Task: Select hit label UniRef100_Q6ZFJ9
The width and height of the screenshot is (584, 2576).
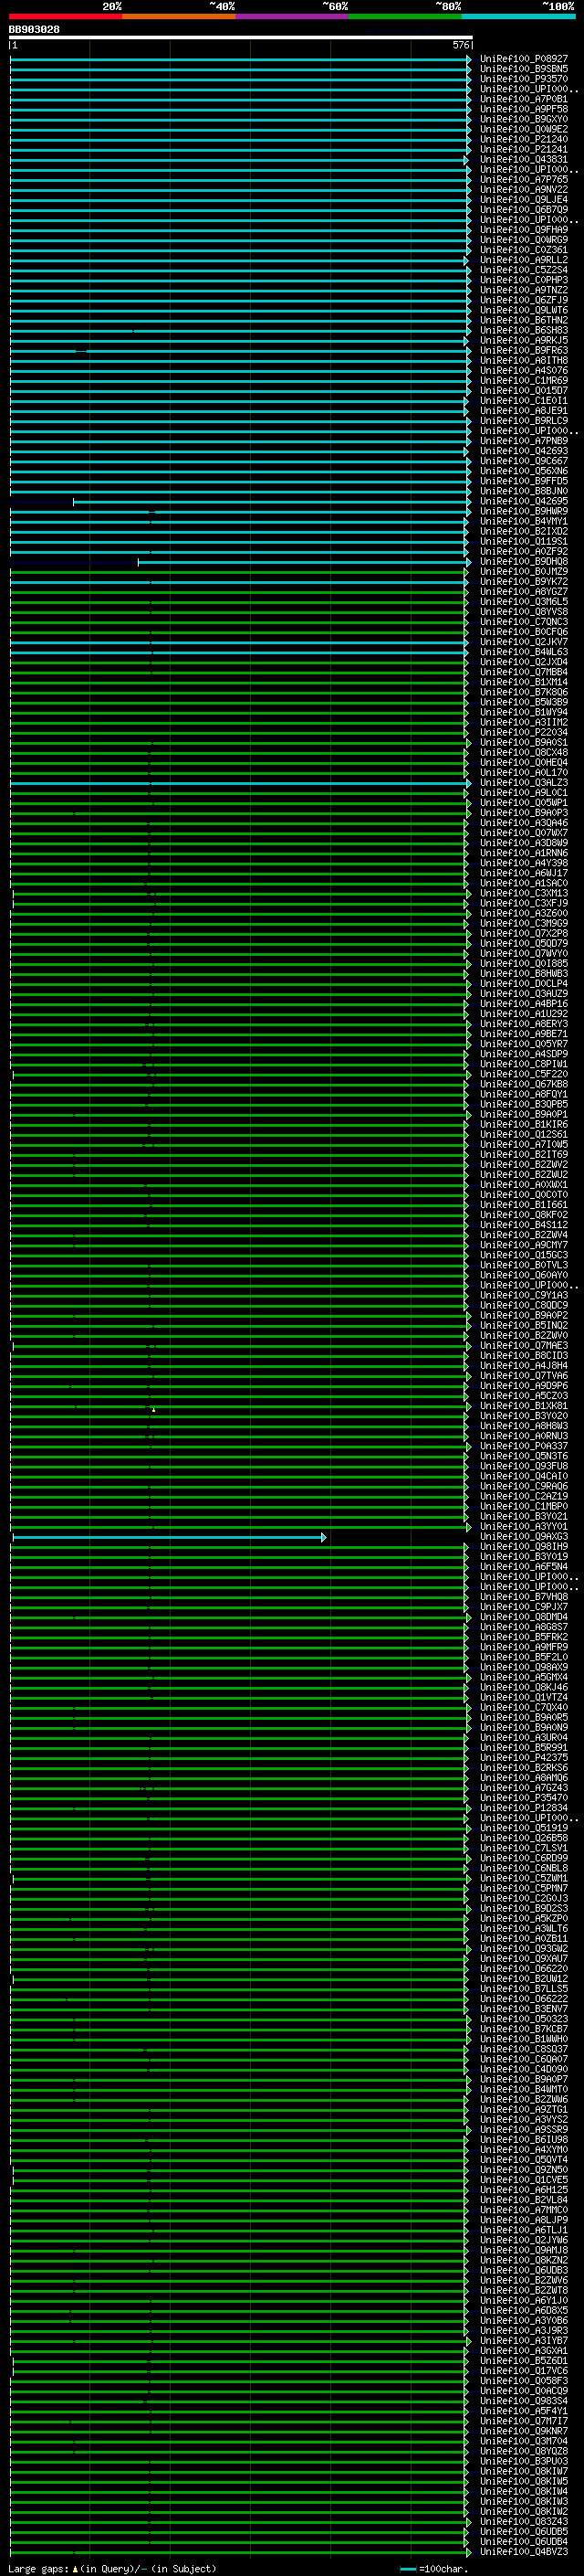Action: (523, 300)
